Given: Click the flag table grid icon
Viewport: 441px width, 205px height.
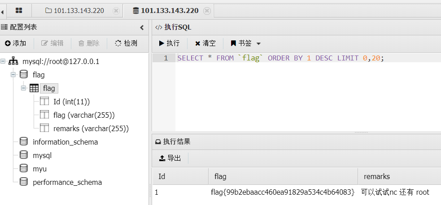Looking at the screenshot, I should pyautogui.click(x=34, y=88).
